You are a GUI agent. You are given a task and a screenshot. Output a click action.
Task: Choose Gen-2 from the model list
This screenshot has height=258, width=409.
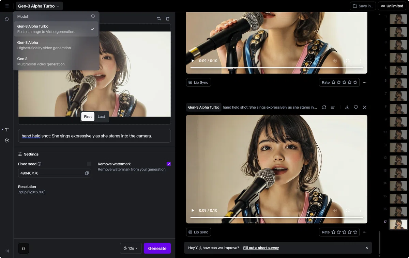point(56,61)
